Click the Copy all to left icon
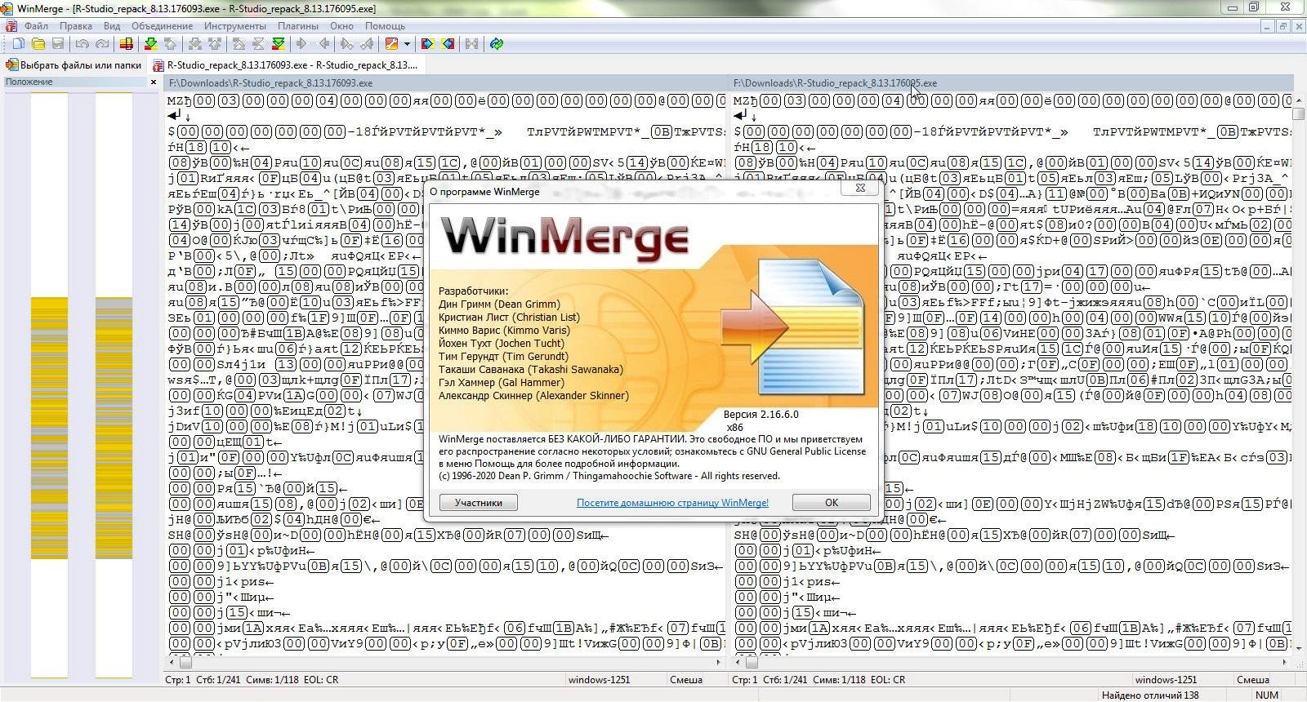 [448, 44]
